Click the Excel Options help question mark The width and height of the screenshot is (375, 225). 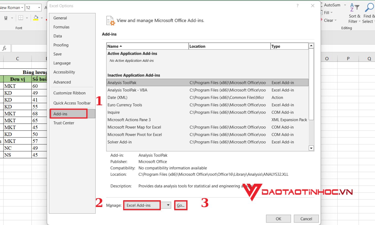(297, 6)
